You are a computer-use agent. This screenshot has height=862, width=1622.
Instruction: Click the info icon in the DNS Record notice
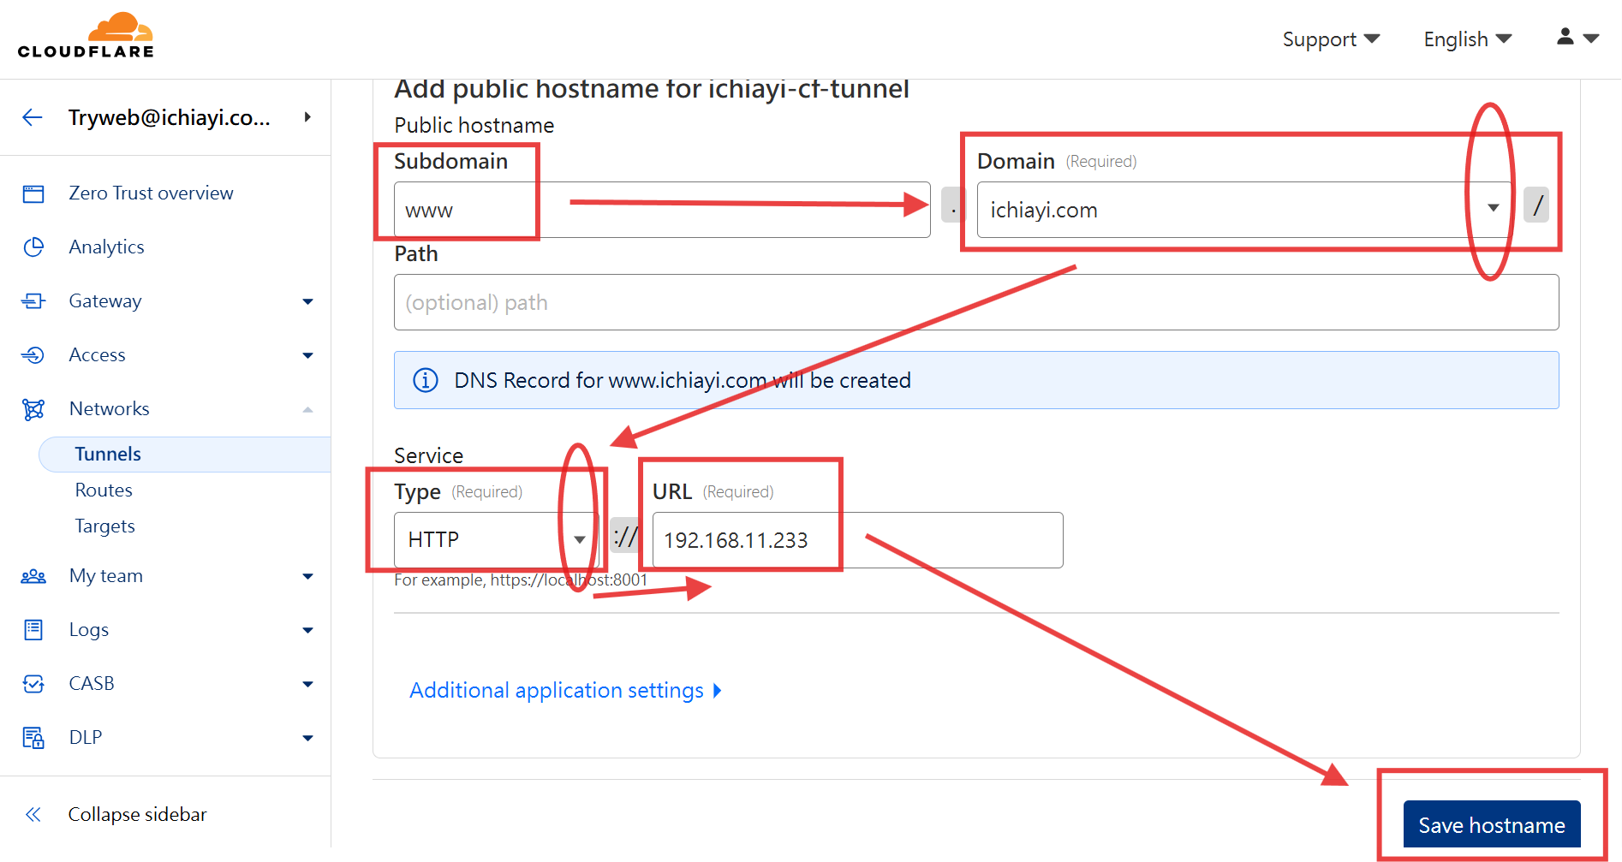(x=426, y=380)
